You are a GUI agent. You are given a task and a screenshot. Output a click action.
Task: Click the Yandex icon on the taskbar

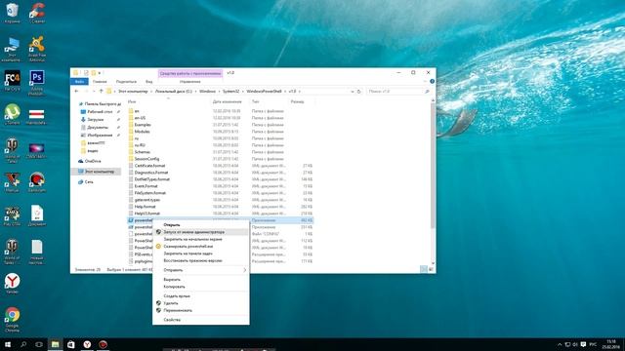87,344
